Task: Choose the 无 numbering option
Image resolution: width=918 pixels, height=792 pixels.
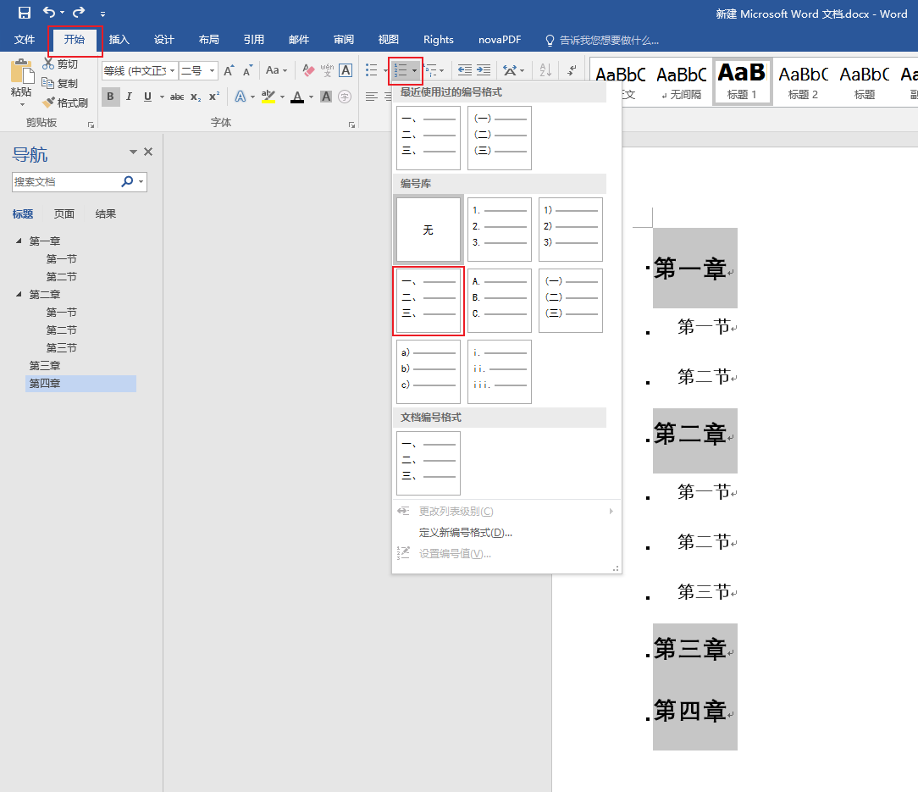Action: pyautogui.click(x=429, y=230)
